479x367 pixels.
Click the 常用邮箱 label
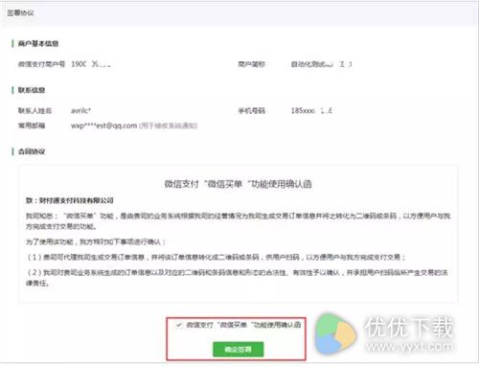[32, 126]
